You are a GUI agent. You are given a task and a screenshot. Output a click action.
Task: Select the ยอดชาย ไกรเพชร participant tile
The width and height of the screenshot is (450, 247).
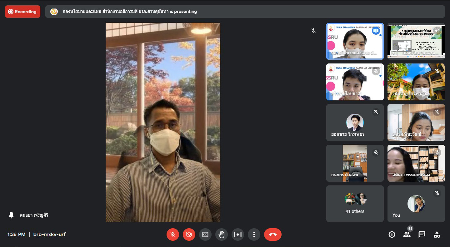coord(355,123)
